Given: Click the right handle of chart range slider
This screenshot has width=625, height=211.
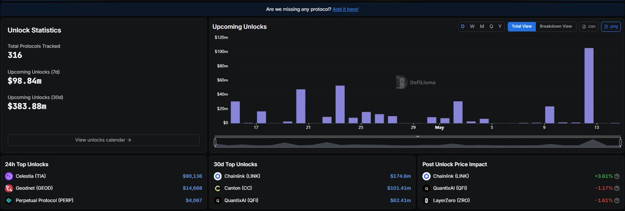Looking at the screenshot, I should point(620,142).
